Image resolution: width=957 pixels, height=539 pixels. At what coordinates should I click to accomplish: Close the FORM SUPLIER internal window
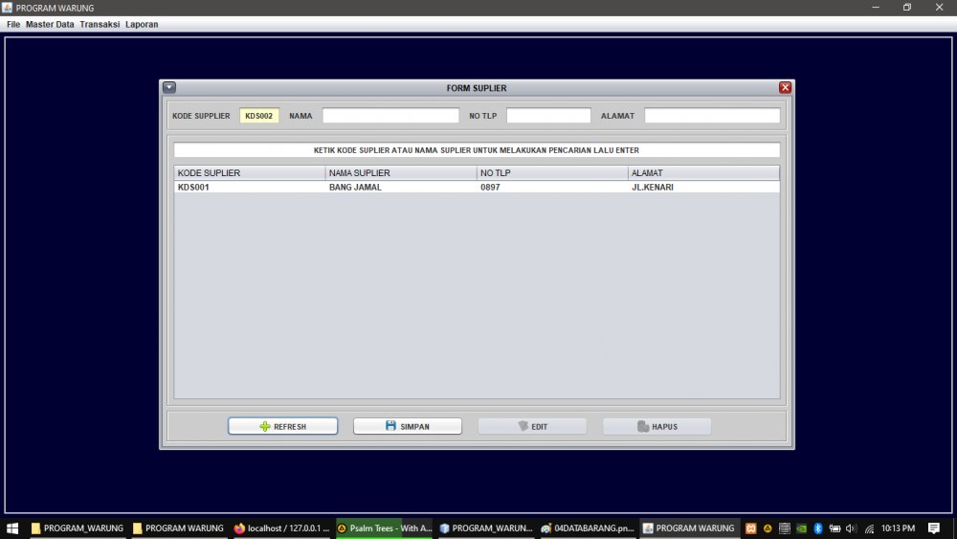point(785,87)
